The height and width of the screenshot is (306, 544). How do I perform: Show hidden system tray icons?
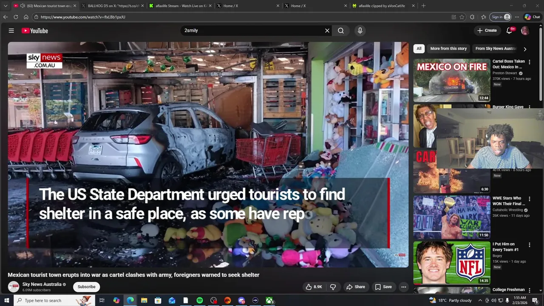click(480, 300)
